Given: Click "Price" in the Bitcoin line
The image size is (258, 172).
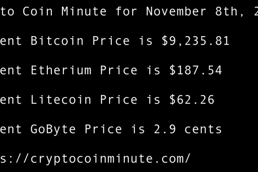Looking at the screenshot, I should 111,41.
